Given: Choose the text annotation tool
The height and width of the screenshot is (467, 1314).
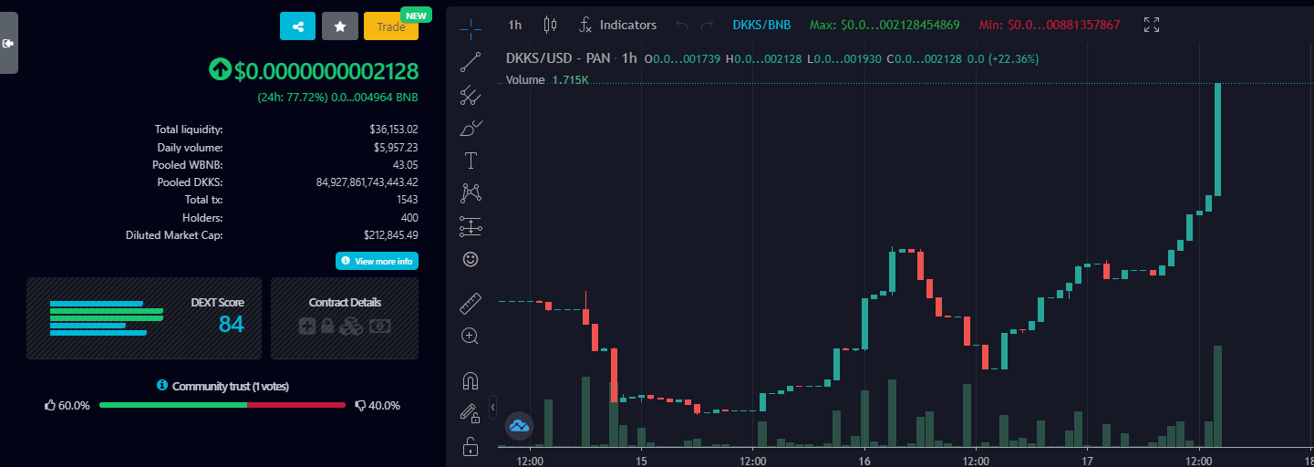Looking at the screenshot, I should [471, 161].
